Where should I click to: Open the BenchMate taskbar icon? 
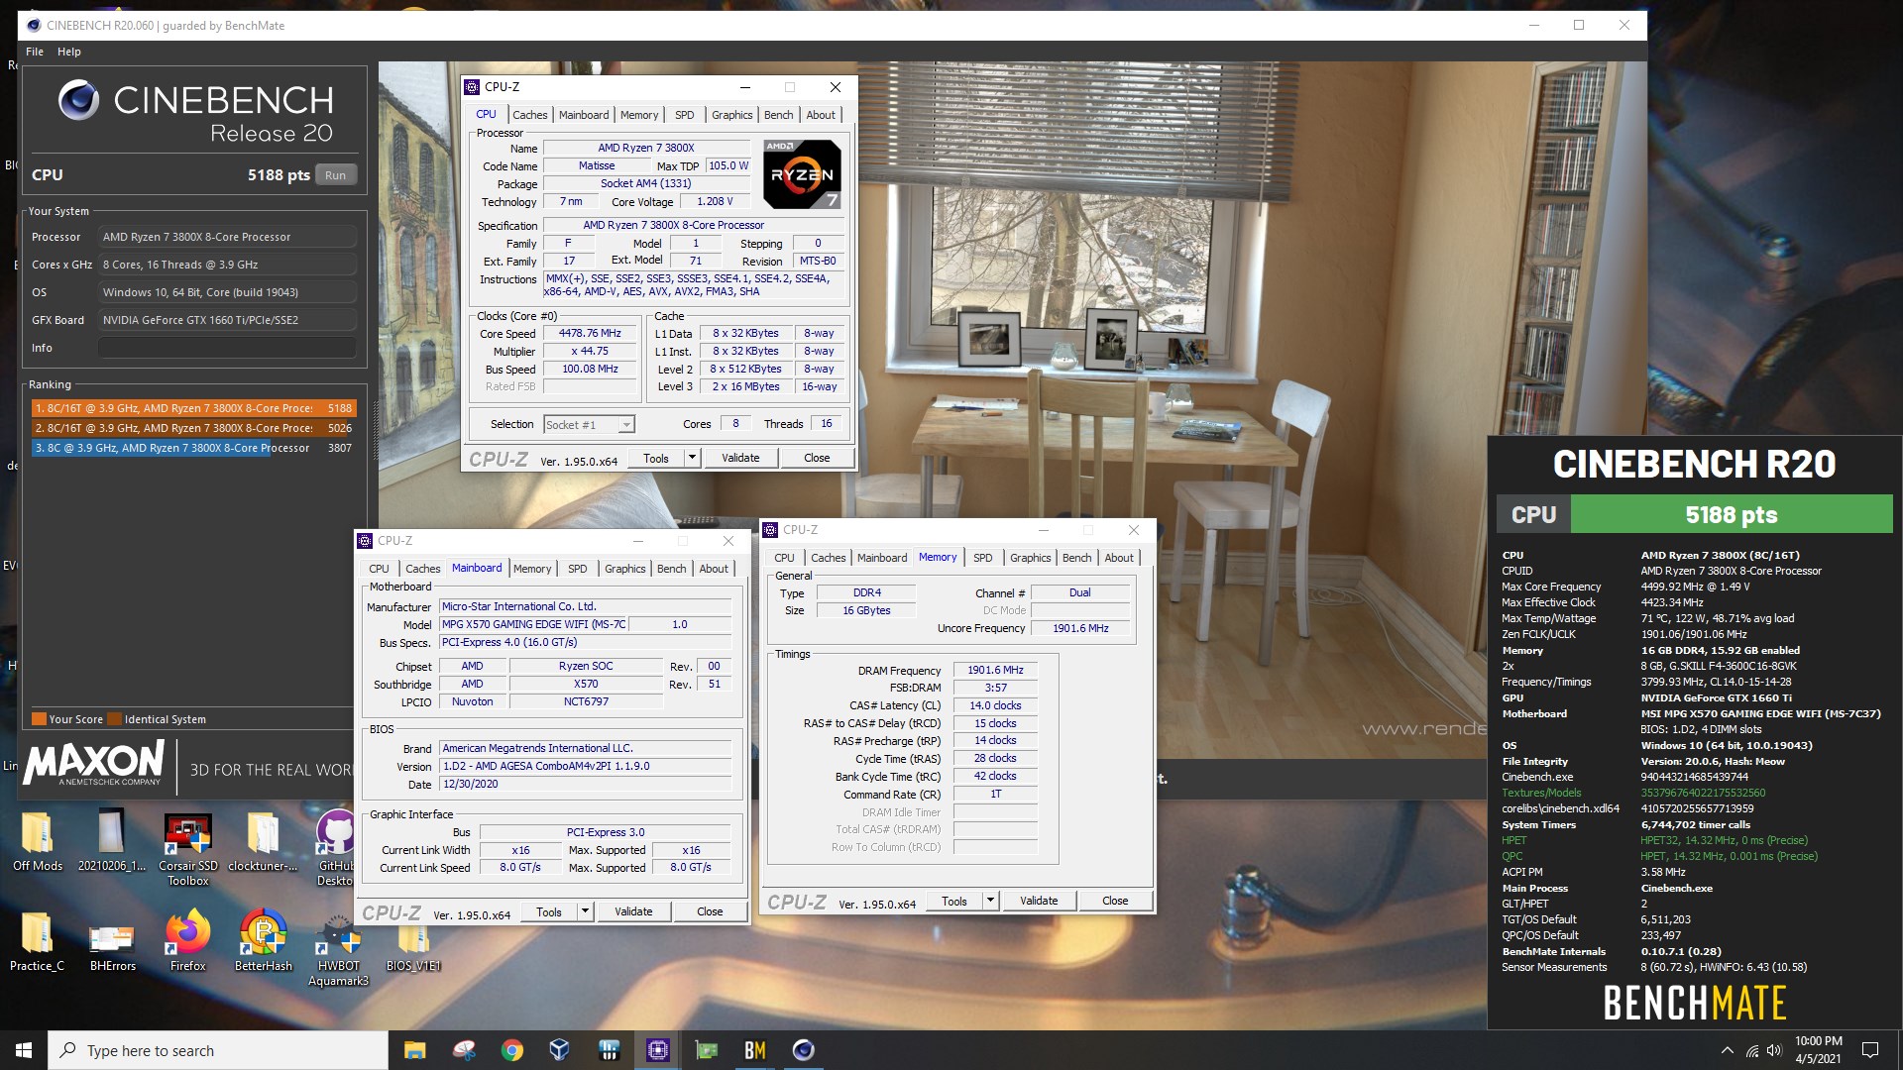[755, 1050]
